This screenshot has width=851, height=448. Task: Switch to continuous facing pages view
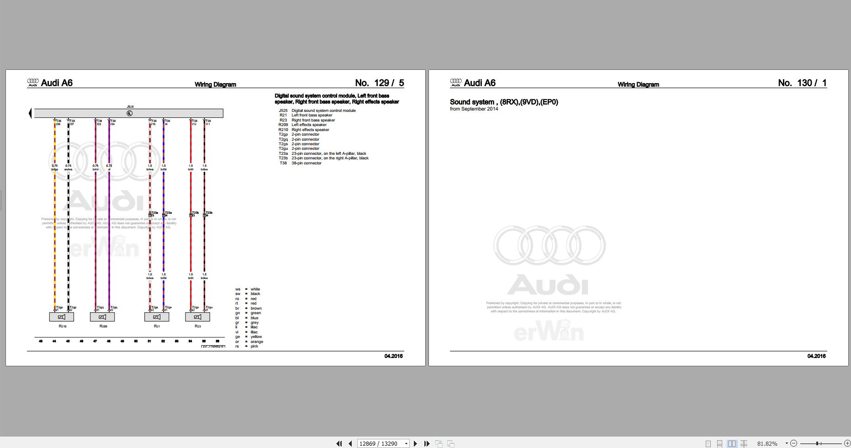click(x=744, y=443)
